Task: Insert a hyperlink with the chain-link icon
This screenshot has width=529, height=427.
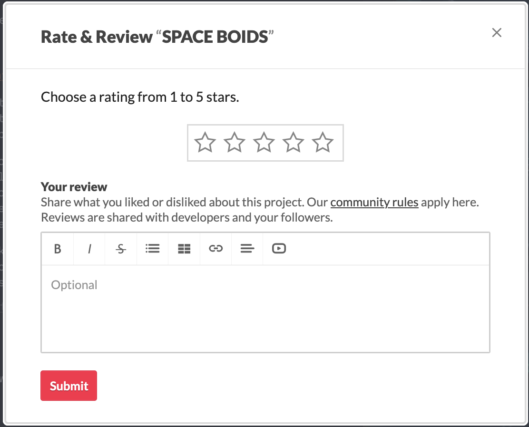Action: [216, 248]
